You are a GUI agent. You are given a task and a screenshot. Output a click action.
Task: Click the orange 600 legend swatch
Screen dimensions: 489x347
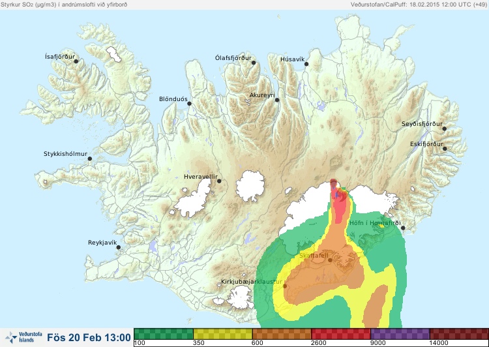click(282, 334)
